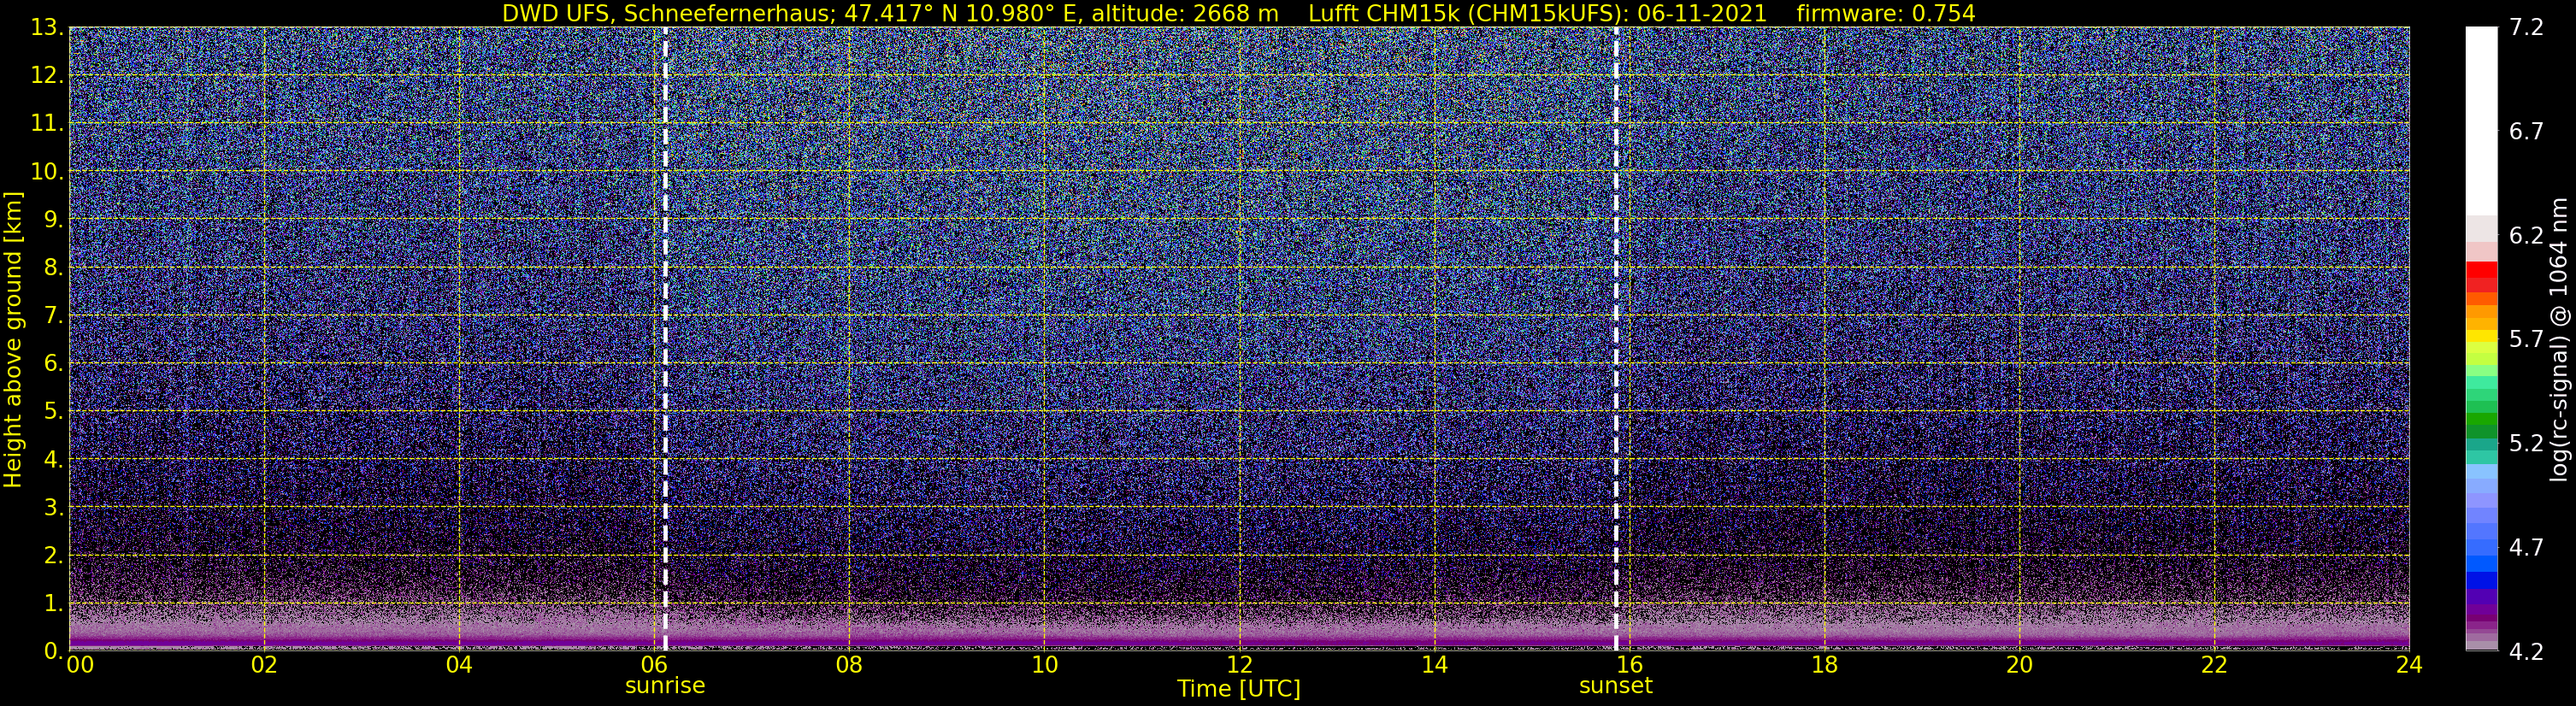Click the white dashed sunset marker line

pyautogui.click(x=1615, y=338)
